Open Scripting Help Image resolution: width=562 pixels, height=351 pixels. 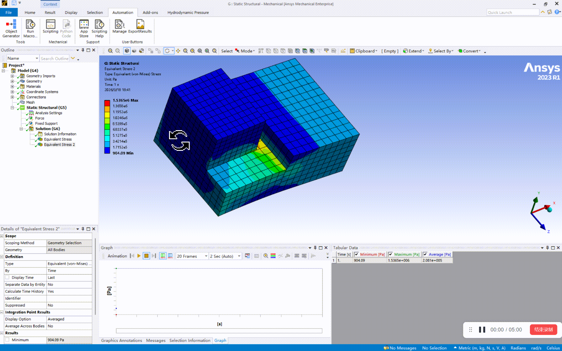[x=99, y=28]
